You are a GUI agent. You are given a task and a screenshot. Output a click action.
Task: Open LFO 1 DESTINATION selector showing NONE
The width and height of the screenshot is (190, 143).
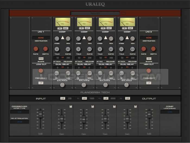tap(41, 38)
